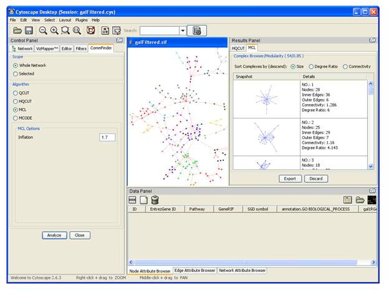389x290 pixels.
Task: Click the Close button in CommFinder panel
Action: 80,235
